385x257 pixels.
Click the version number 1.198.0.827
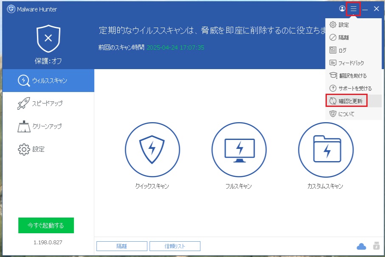click(x=48, y=242)
